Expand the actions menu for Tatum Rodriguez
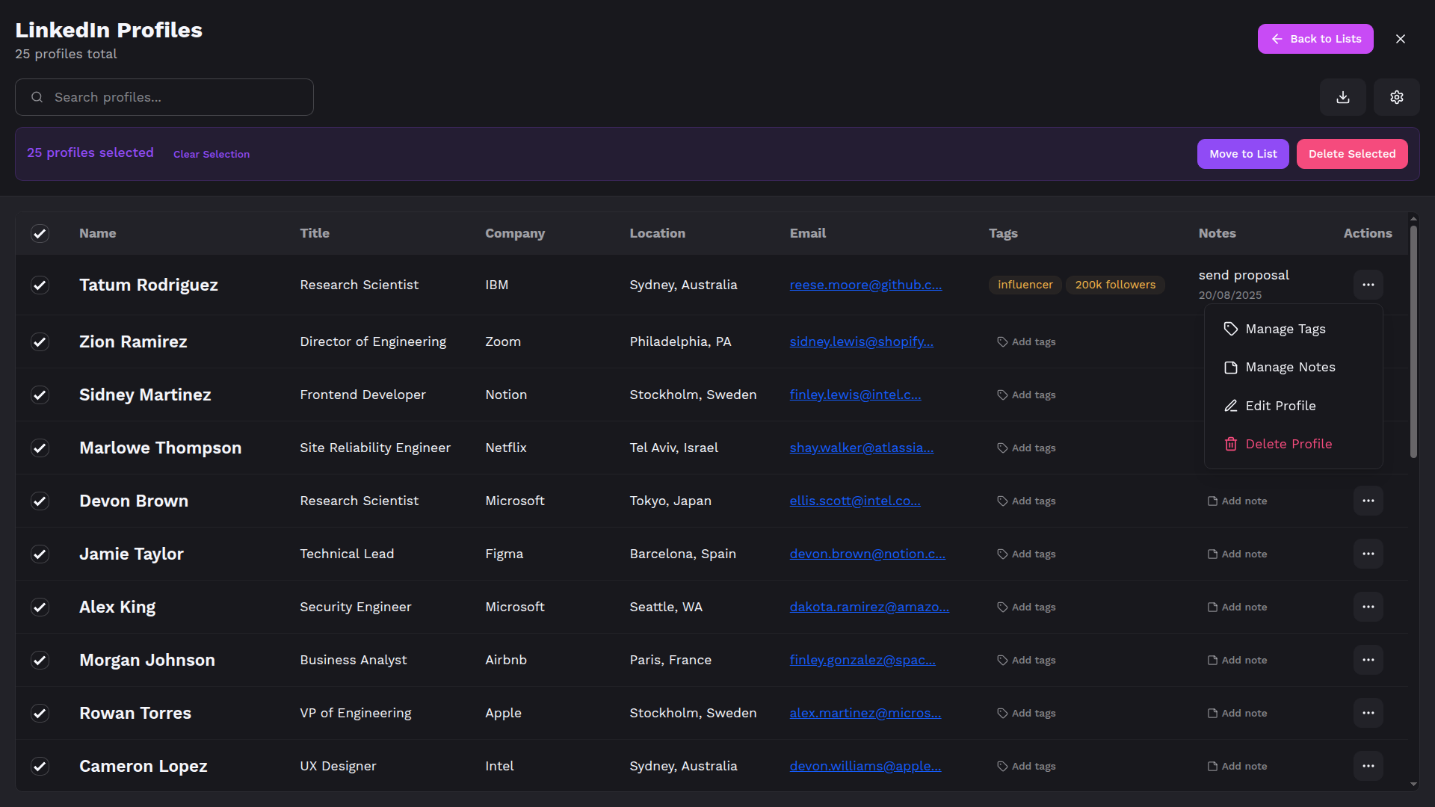The height and width of the screenshot is (807, 1435). click(x=1368, y=285)
